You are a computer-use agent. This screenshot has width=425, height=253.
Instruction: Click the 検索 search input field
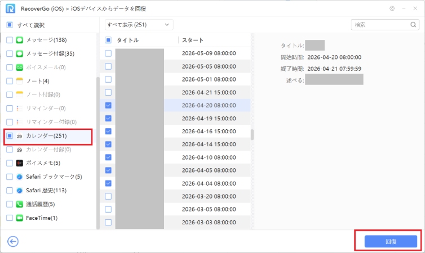385,25
